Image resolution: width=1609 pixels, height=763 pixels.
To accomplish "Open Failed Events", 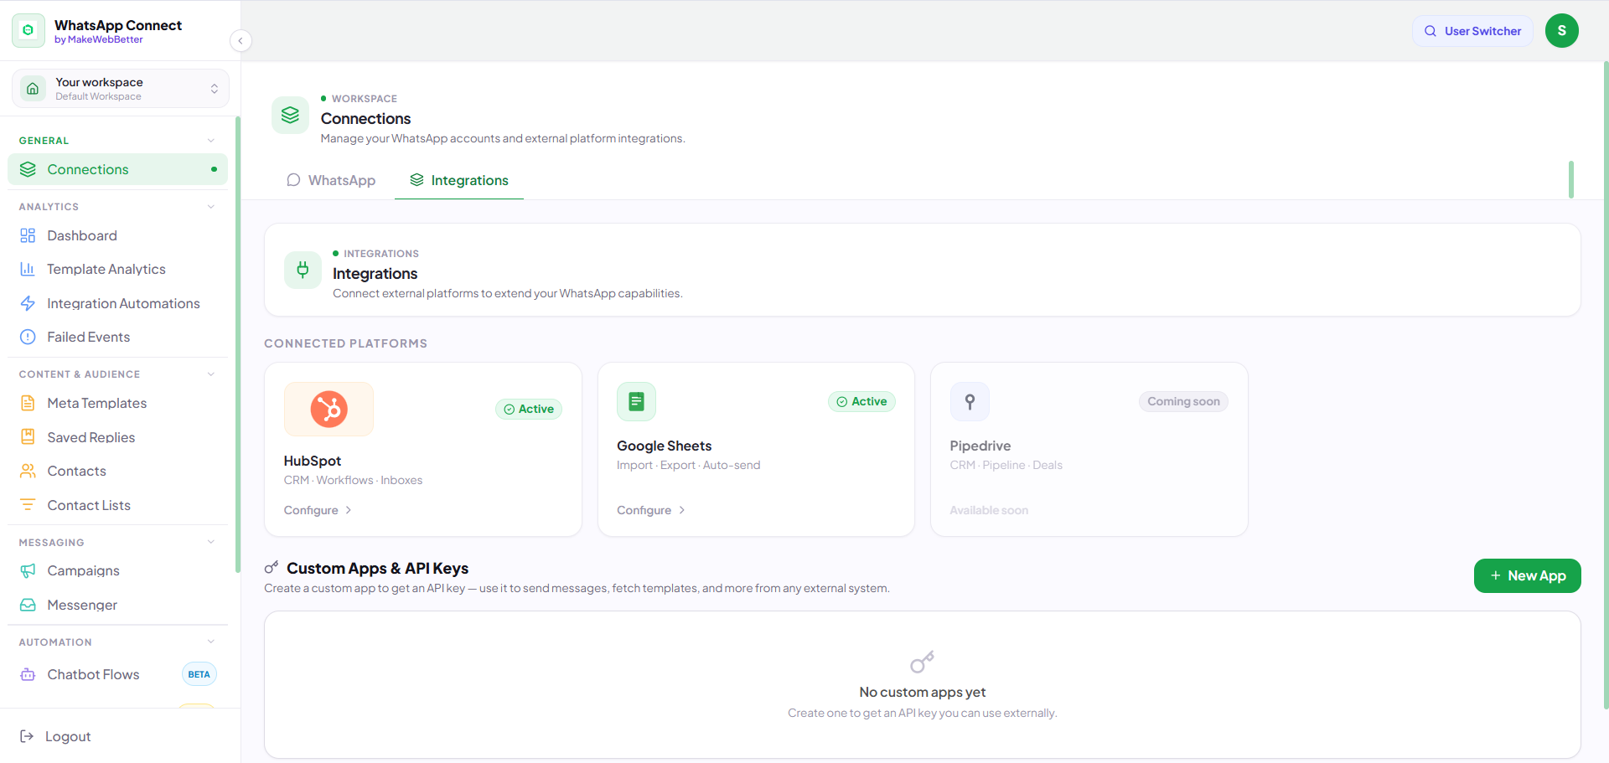I will 117,337.
